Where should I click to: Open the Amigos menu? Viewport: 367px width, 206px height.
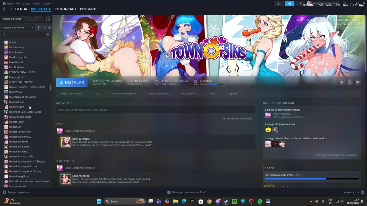[x=26, y=4]
